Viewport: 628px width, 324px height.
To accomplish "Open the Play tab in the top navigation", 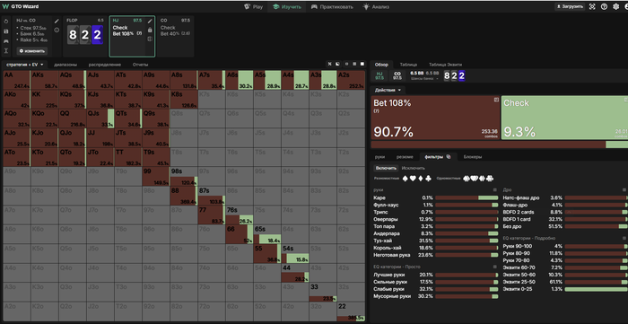I will 254,7.
